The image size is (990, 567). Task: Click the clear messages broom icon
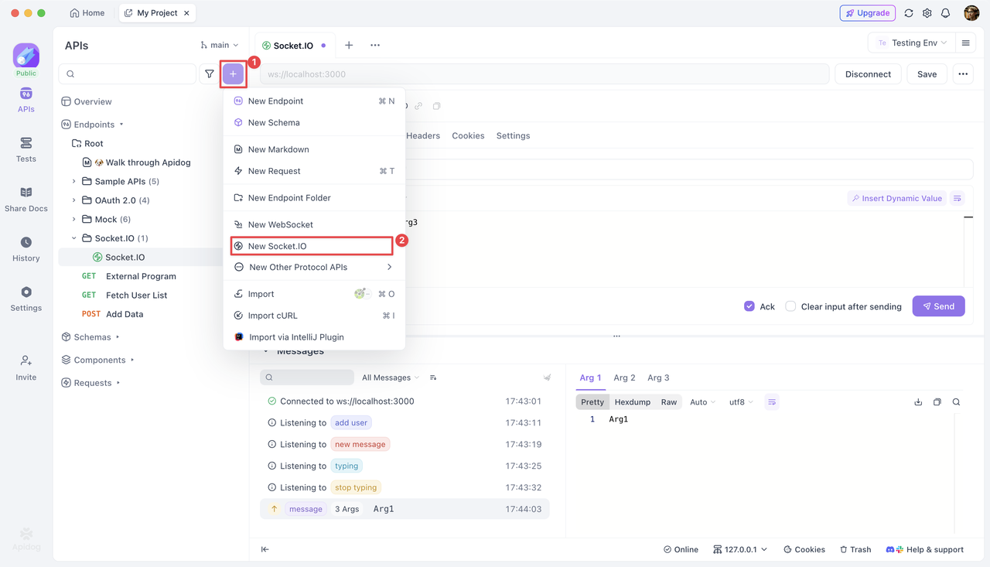click(547, 377)
